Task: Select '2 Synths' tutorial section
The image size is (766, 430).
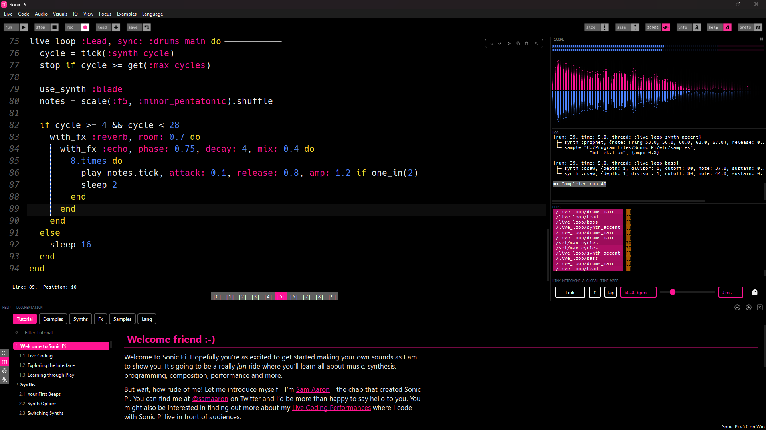Action: [x=26, y=385]
